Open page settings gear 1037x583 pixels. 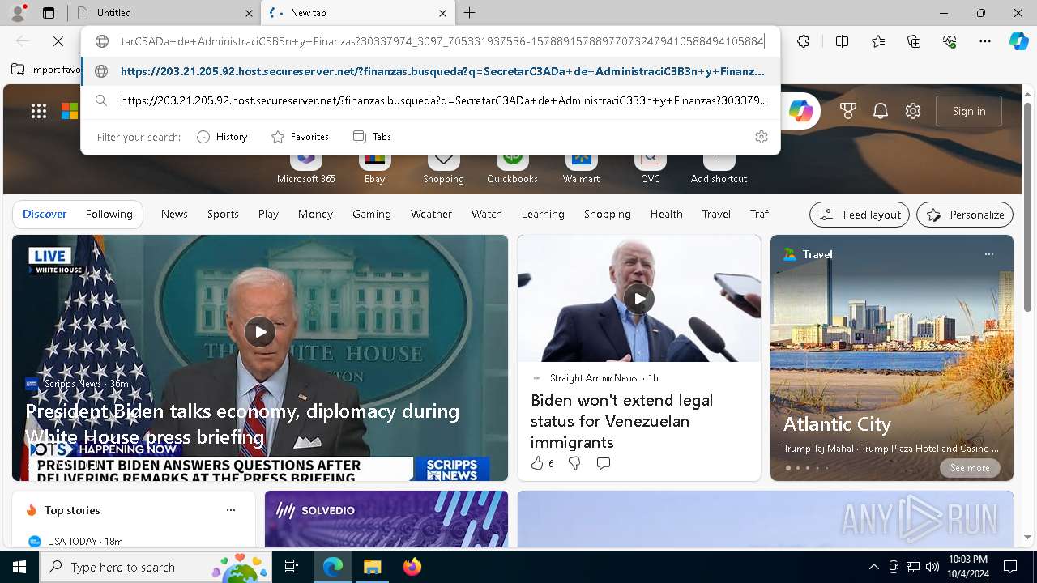[x=913, y=111]
